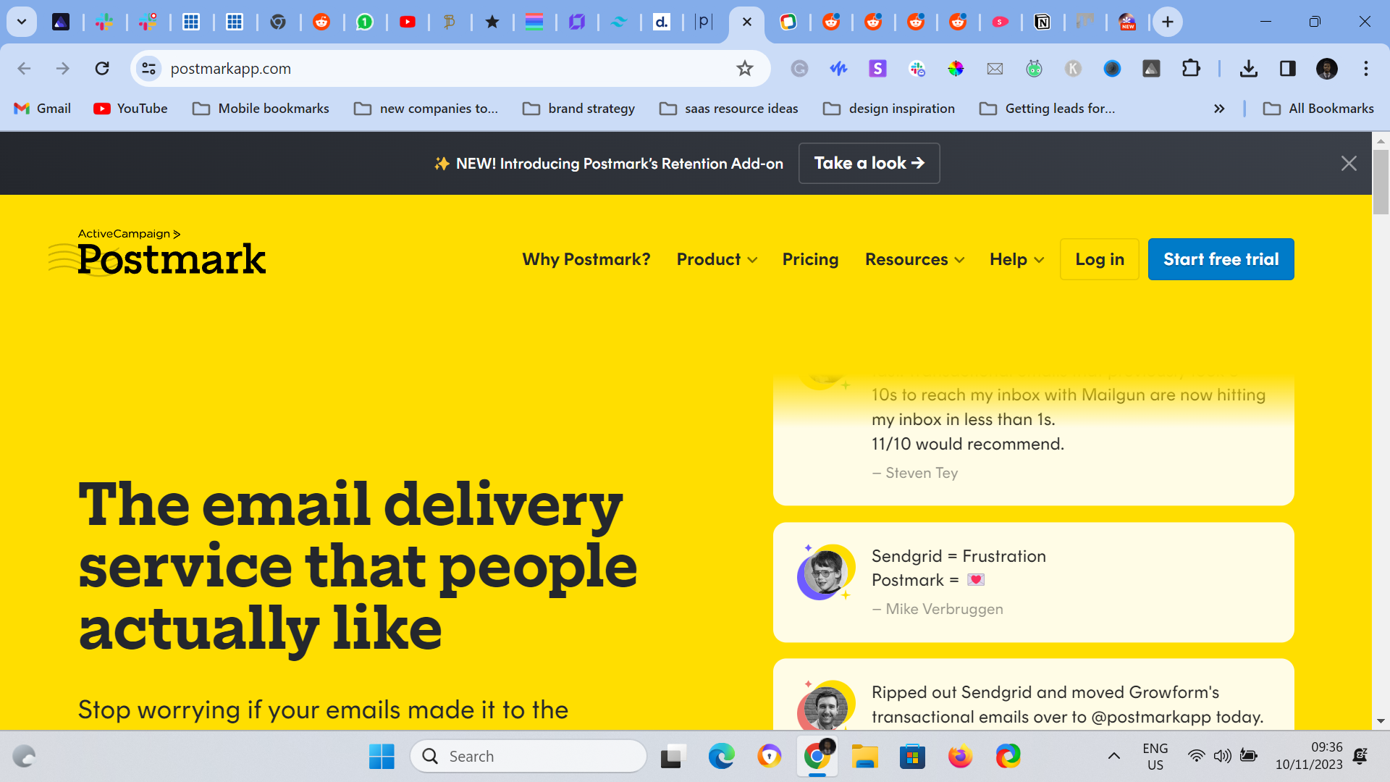Click Take a look banner button
The image size is (1390, 782).
[869, 164]
